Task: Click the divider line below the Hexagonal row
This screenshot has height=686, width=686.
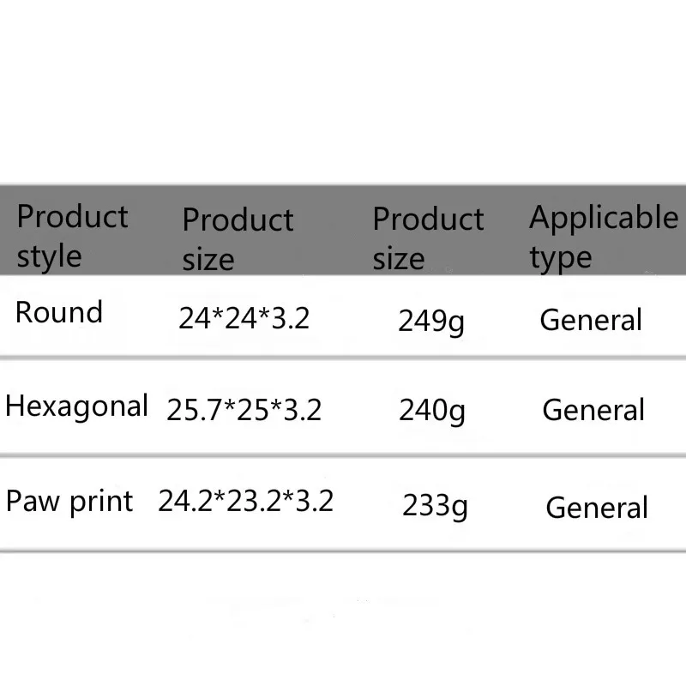Action: (343, 455)
